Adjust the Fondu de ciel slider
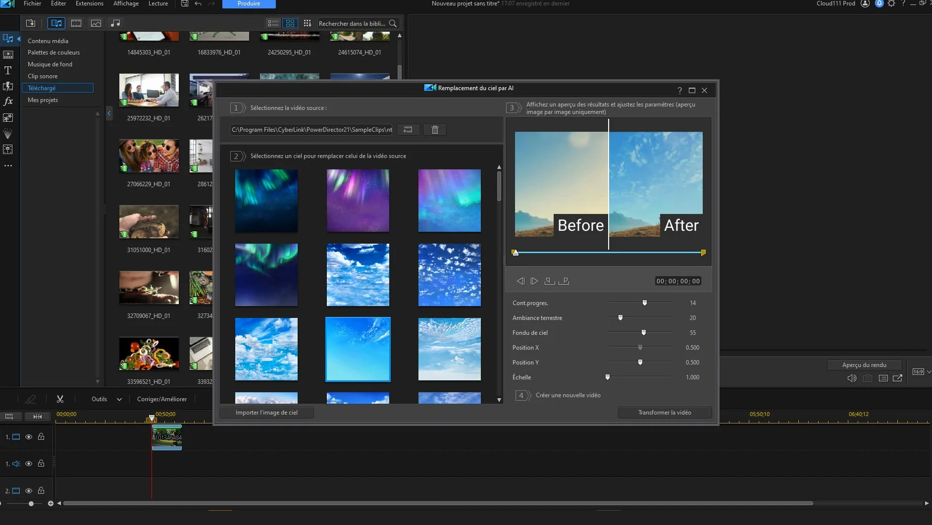 [x=643, y=332]
